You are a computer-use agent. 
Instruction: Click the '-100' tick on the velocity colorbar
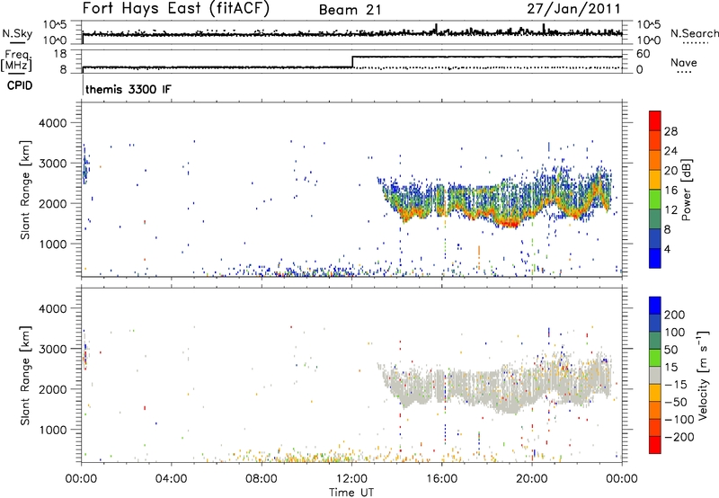pos(679,420)
